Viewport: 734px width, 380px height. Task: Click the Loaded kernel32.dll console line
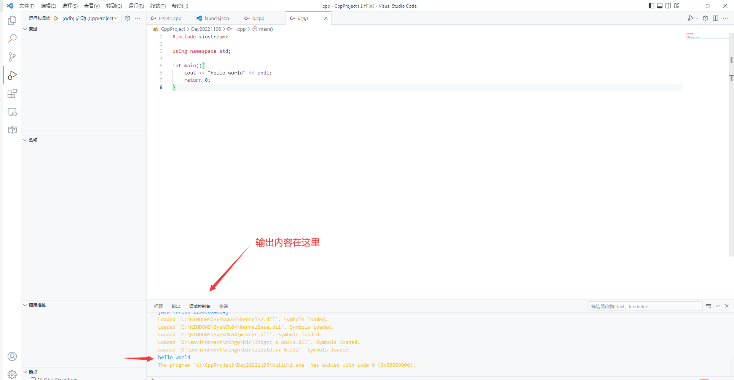point(243,319)
